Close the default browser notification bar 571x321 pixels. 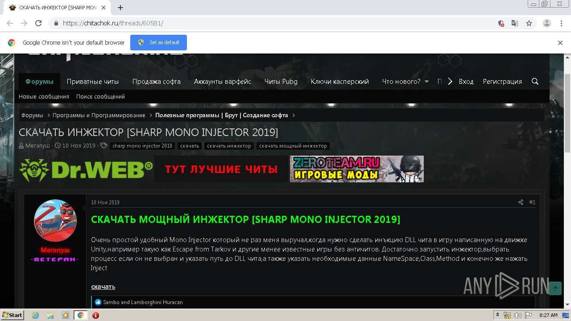coord(560,43)
